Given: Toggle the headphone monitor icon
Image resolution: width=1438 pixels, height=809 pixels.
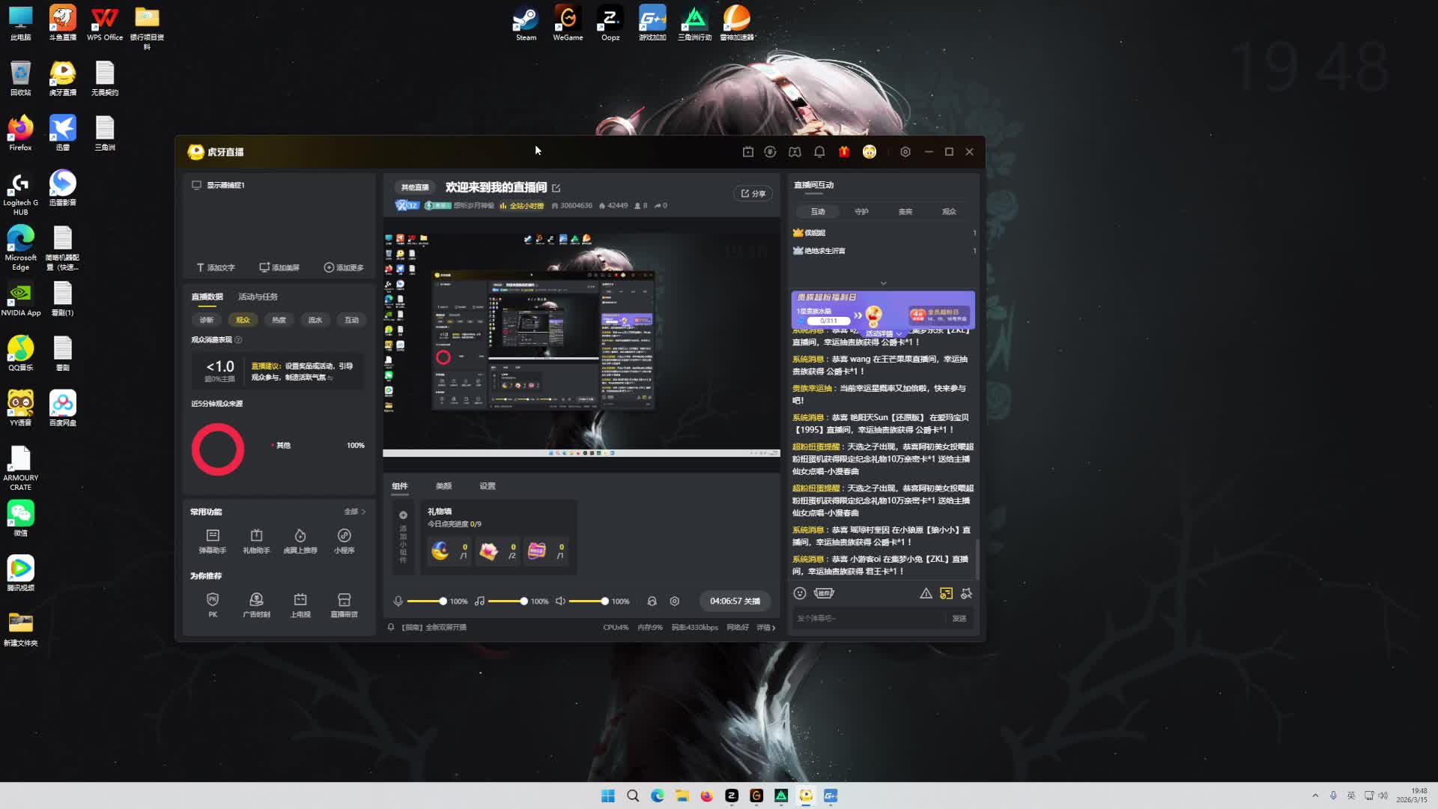Looking at the screenshot, I should click(652, 602).
